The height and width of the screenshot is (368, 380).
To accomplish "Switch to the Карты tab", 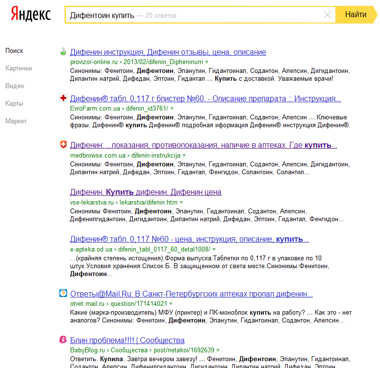I will pyautogui.click(x=14, y=104).
